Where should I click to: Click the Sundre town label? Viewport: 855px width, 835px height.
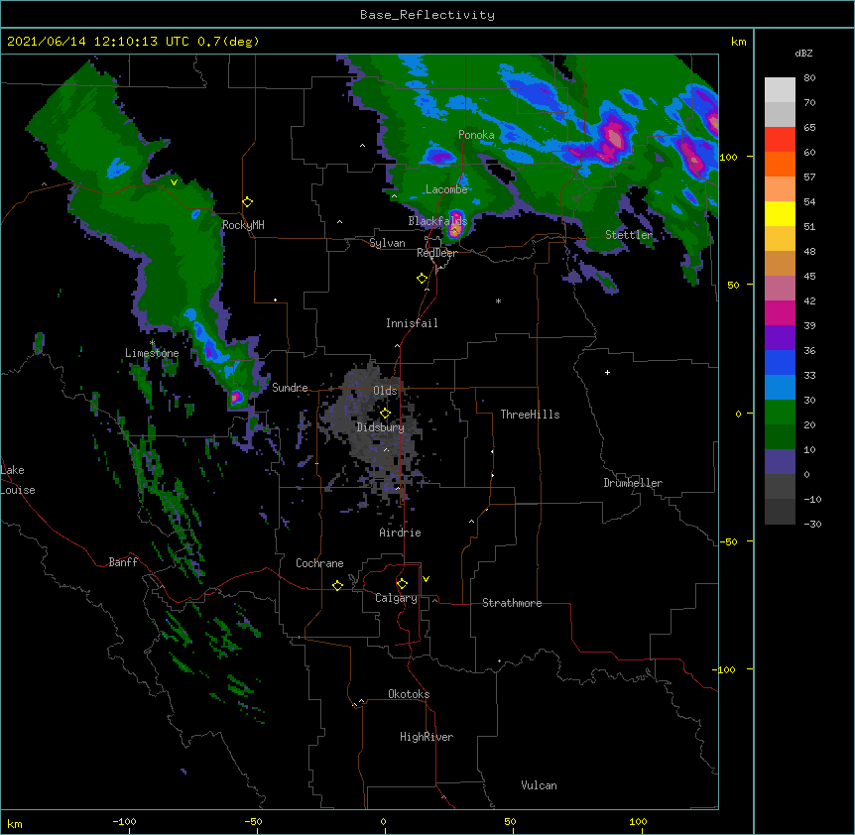click(290, 388)
